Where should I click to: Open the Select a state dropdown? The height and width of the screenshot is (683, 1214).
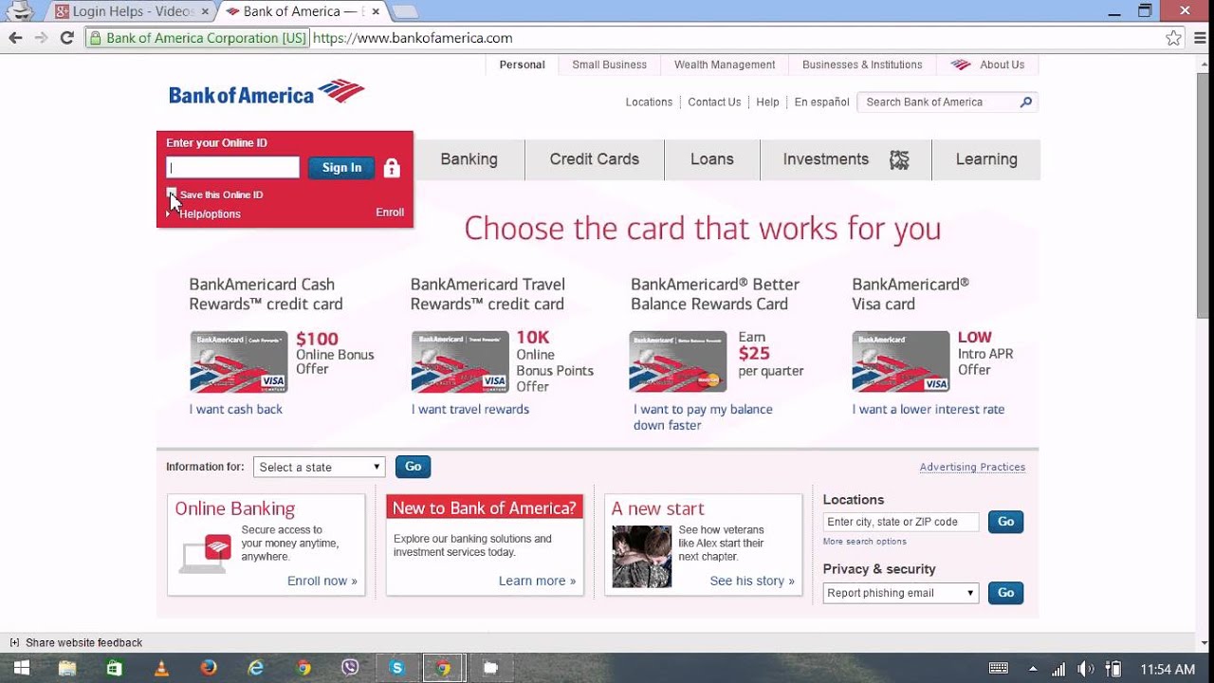coord(320,467)
